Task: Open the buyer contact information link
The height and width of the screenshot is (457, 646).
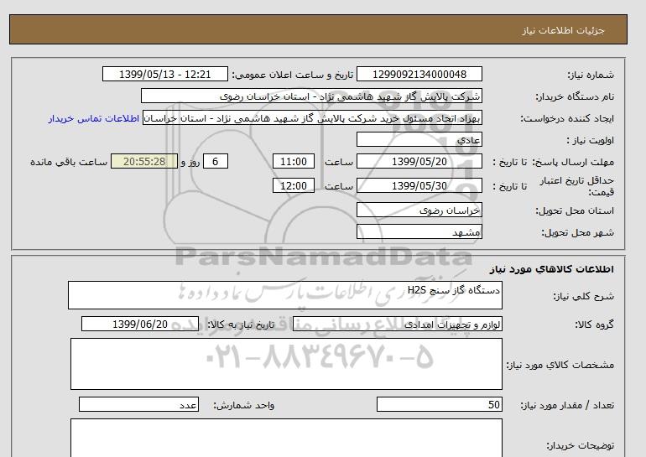Action: (x=93, y=118)
